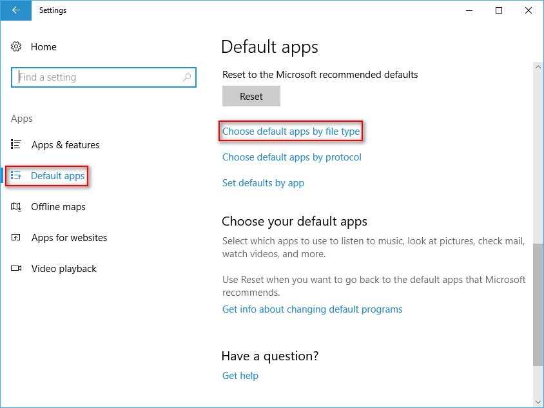The height and width of the screenshot is (408, 544).
Task: Select Offline maps in sidebar
Action: (58, 207)
